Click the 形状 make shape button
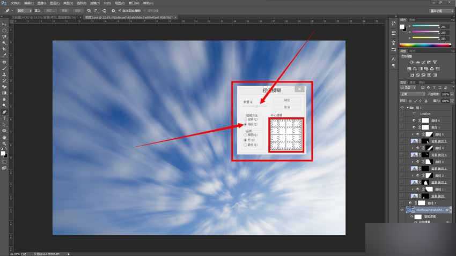The height and width of the screenshot is (256, 456). pos(78,11)
